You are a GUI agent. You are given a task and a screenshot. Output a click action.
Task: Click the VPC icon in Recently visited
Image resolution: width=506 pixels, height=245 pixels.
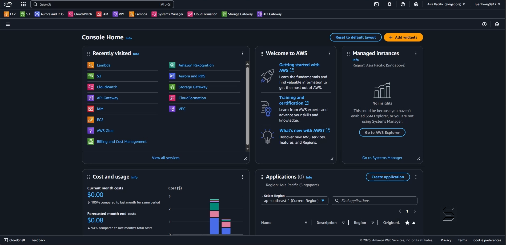[x=172, y=109]
